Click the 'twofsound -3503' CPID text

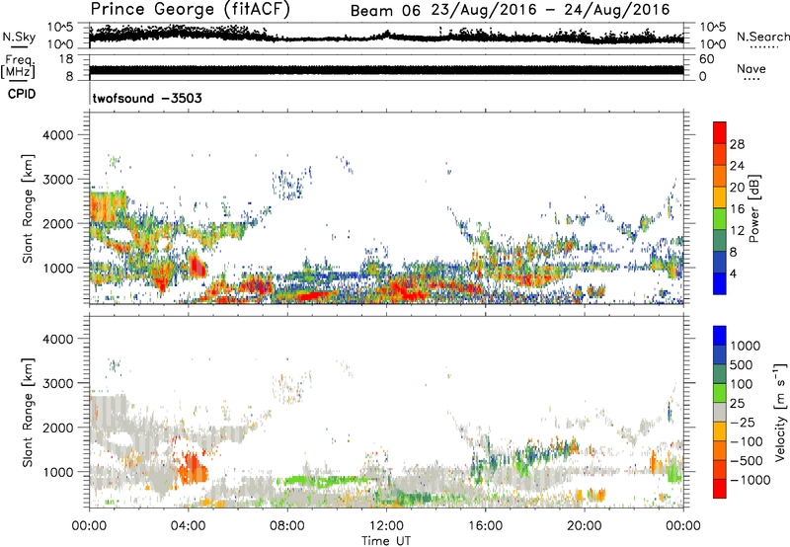[147, 98]
